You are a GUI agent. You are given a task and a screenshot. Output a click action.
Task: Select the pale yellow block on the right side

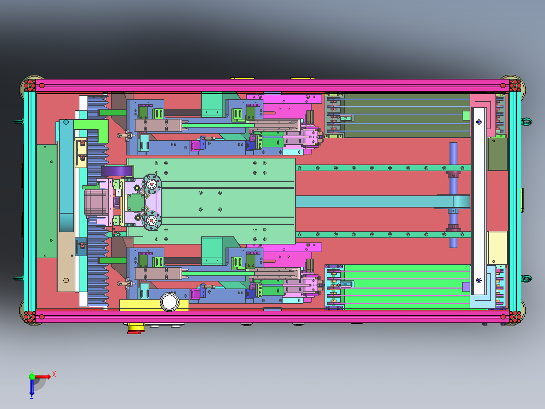(x=497, y=248)
